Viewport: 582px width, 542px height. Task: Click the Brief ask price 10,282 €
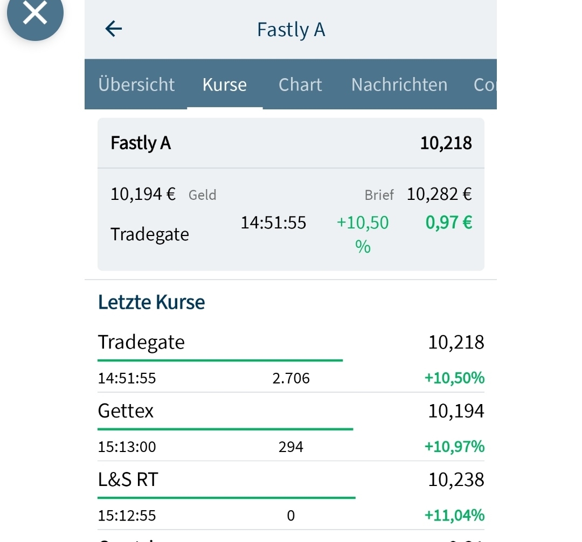(439, 195)
